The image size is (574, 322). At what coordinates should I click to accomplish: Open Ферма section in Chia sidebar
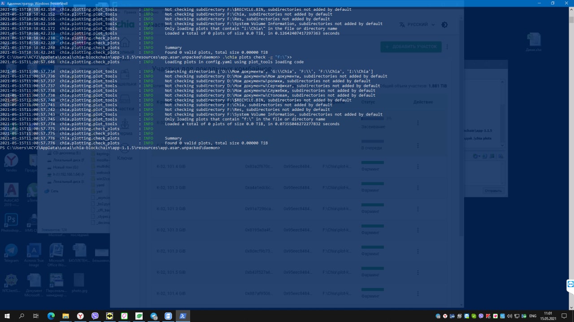coord(125,127)
